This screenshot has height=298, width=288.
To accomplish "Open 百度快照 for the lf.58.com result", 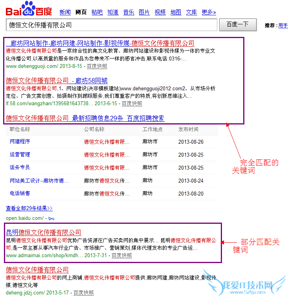I will coord(132,103).
